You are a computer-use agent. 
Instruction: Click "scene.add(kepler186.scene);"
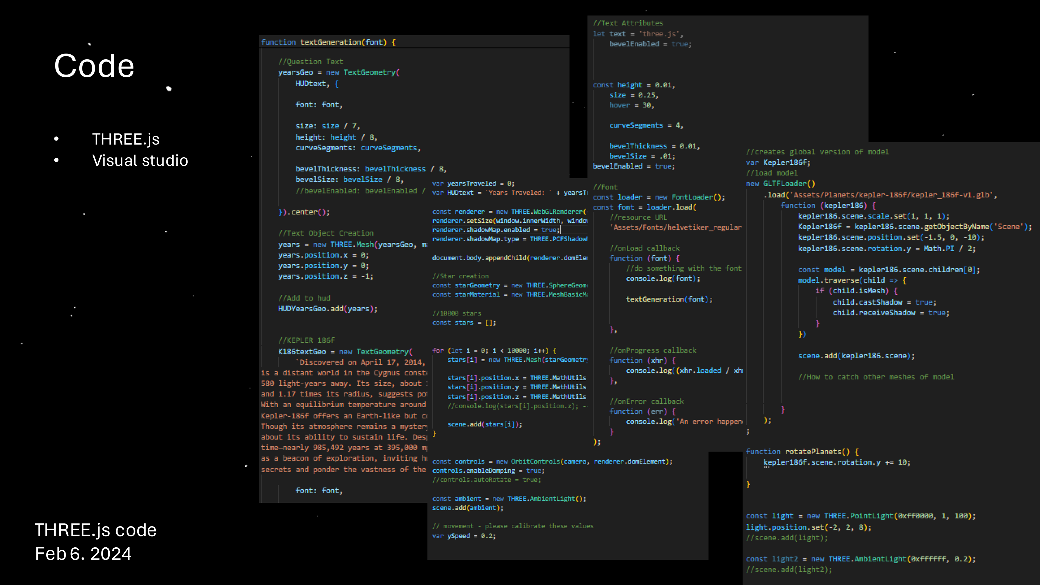pos(856,356)
